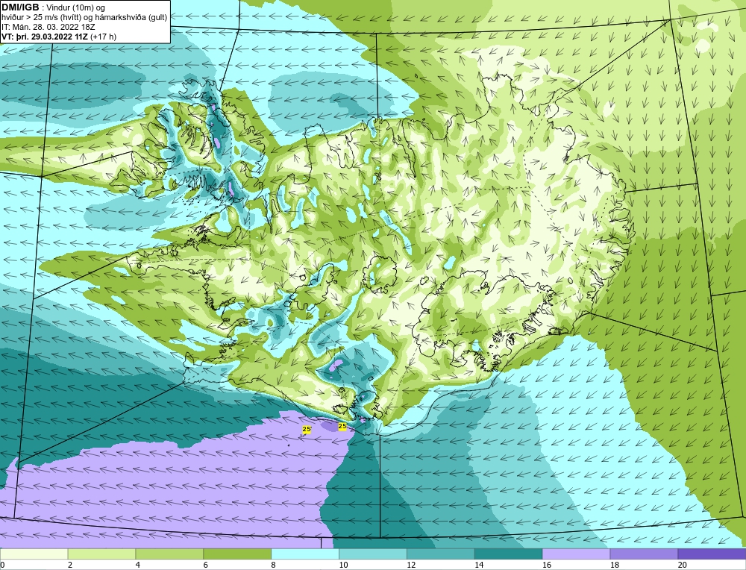Pick the above-20 m/s dark purple swatch

[x=712, y=554]
